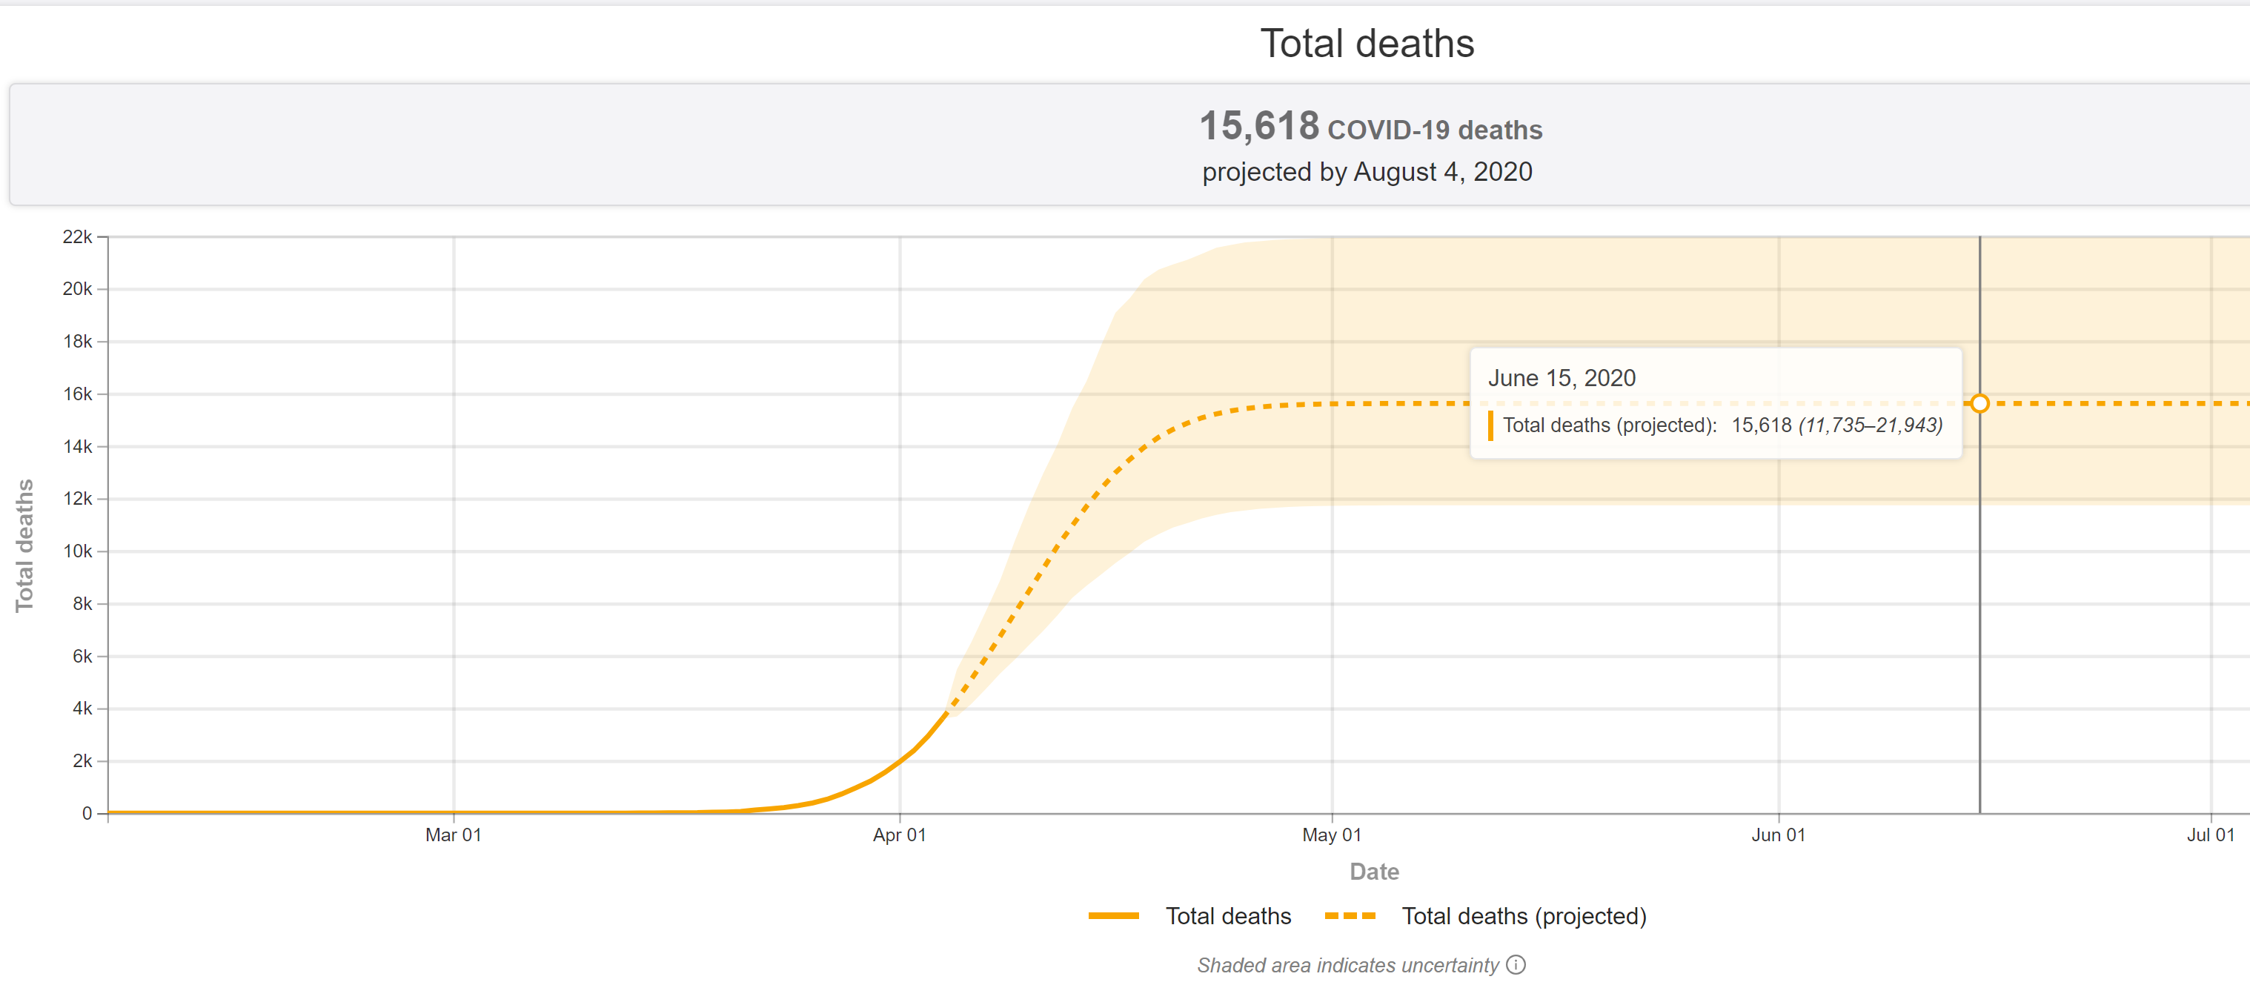The height and width of the screenshot is (985, 2250).
Task: Click the dashed orange legend line swatch
Action: pyautogui.click(x=1350, y=916)
